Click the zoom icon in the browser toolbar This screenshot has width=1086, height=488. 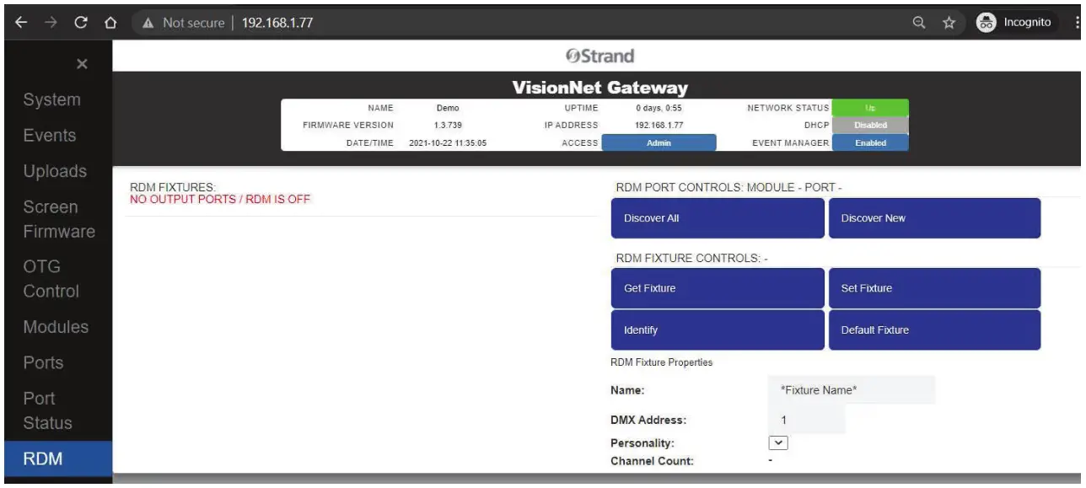[917, 22]
